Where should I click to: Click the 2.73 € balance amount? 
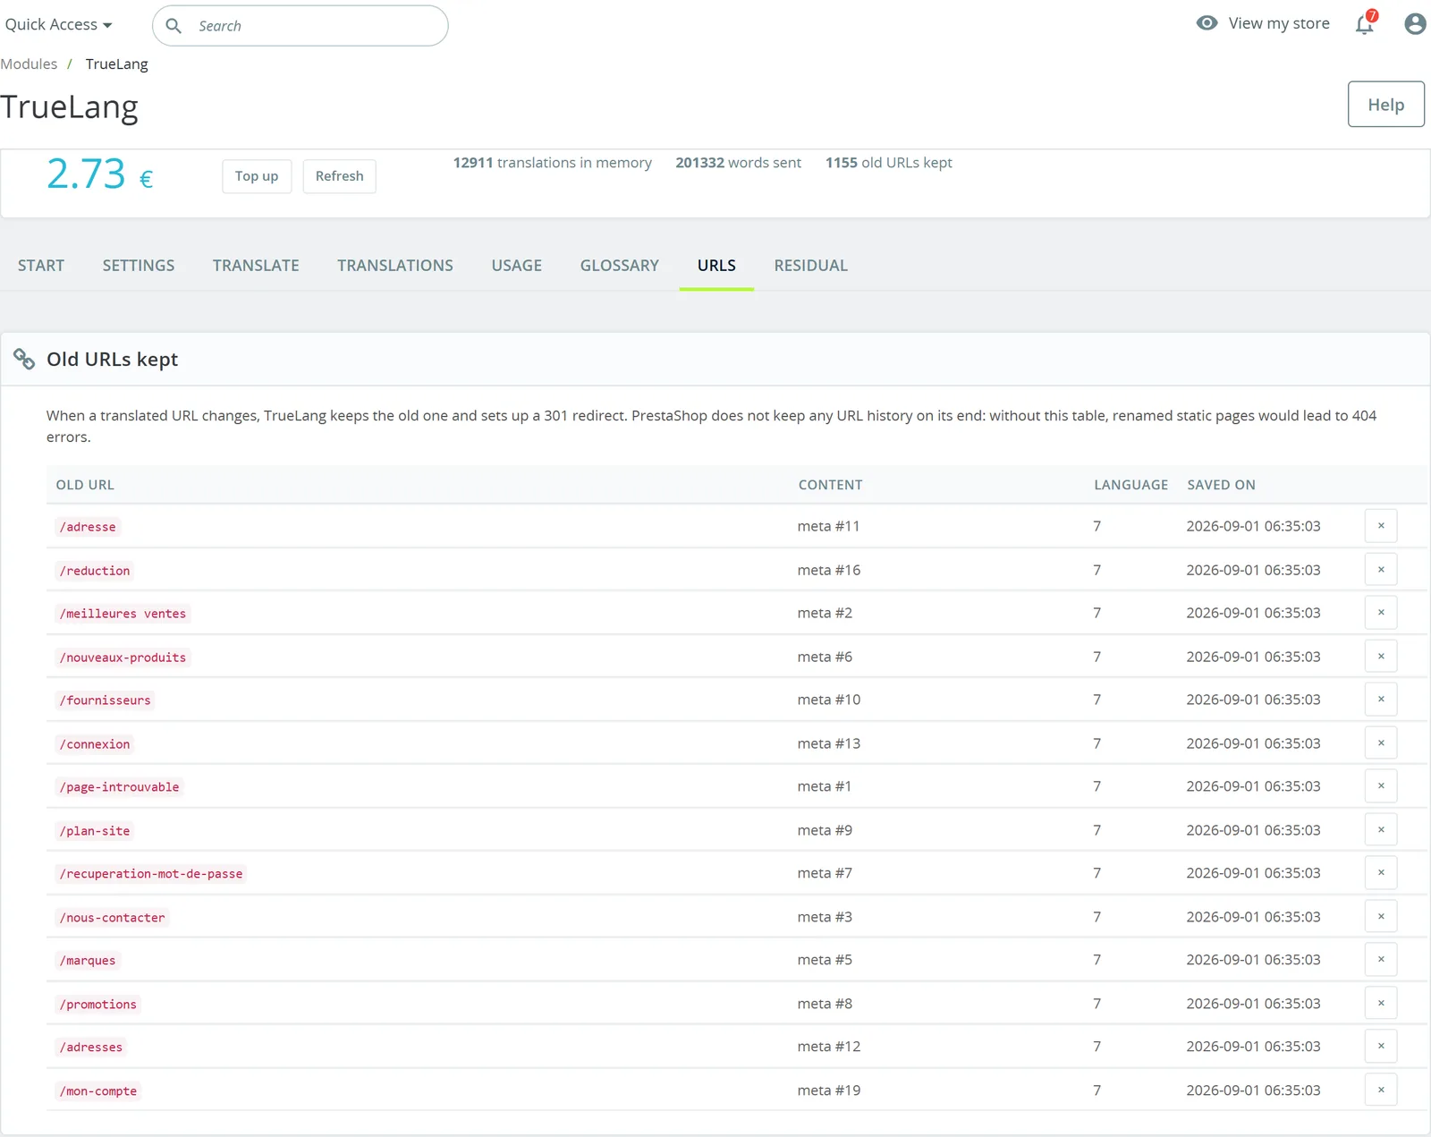tap(99, 174)
